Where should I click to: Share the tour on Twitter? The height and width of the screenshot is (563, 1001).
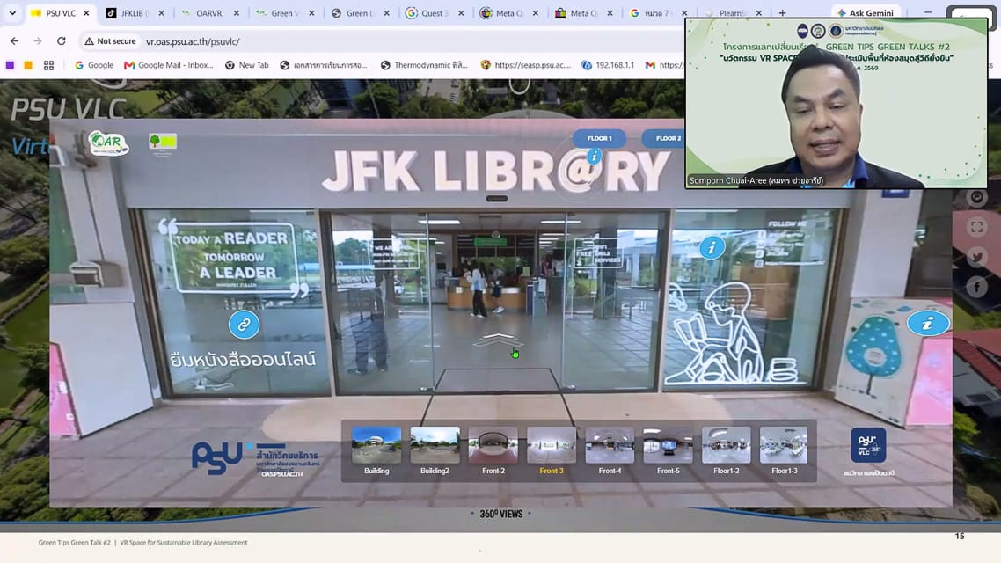click(x=976, y=257)
